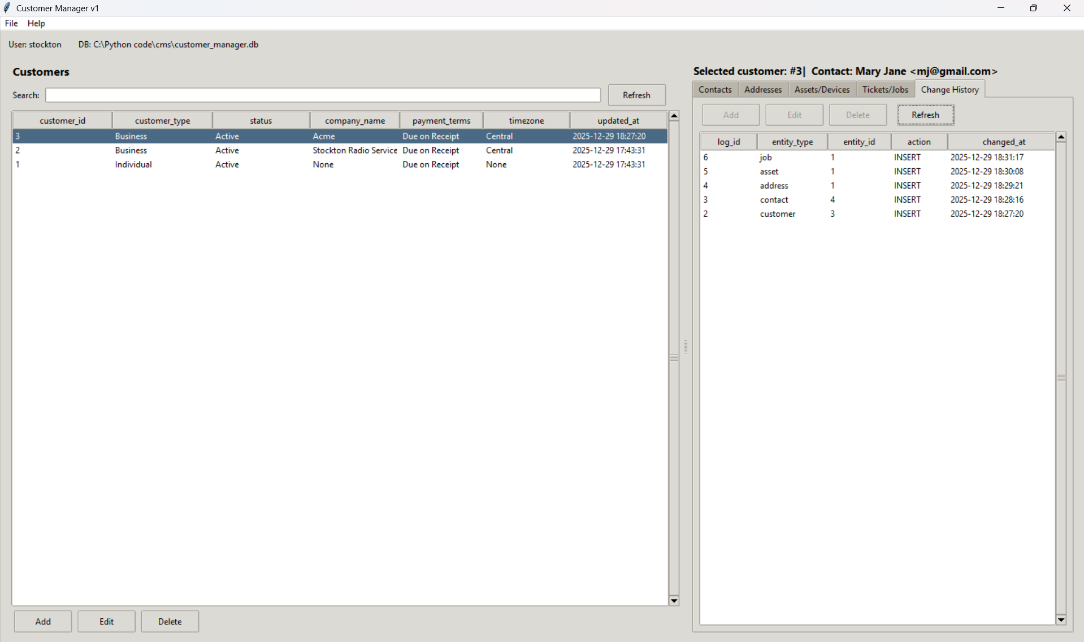Image resolution: width=1084 pixels, height=642 pixels.
Task: Click the disabled Edit button in Change History
Action: [x=794, y=115]
